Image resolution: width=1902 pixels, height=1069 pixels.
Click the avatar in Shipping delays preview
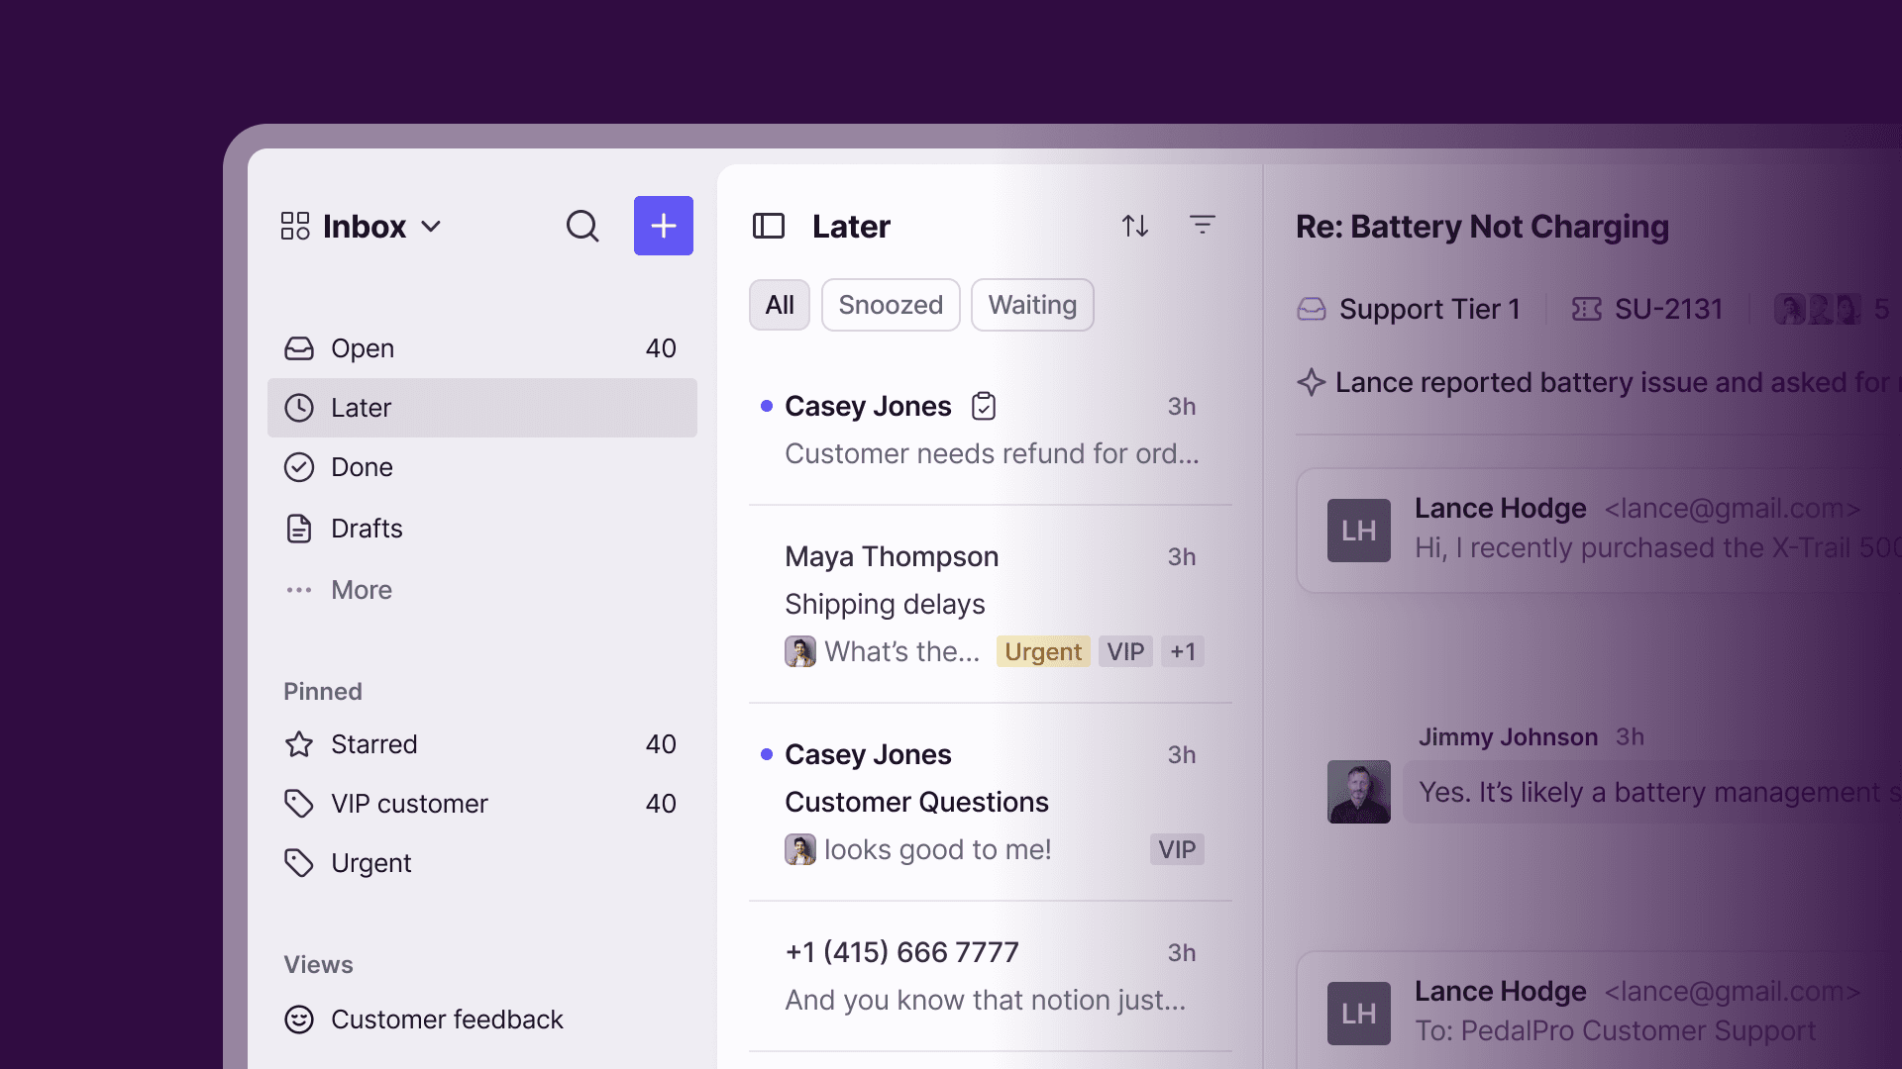(800, 651)
